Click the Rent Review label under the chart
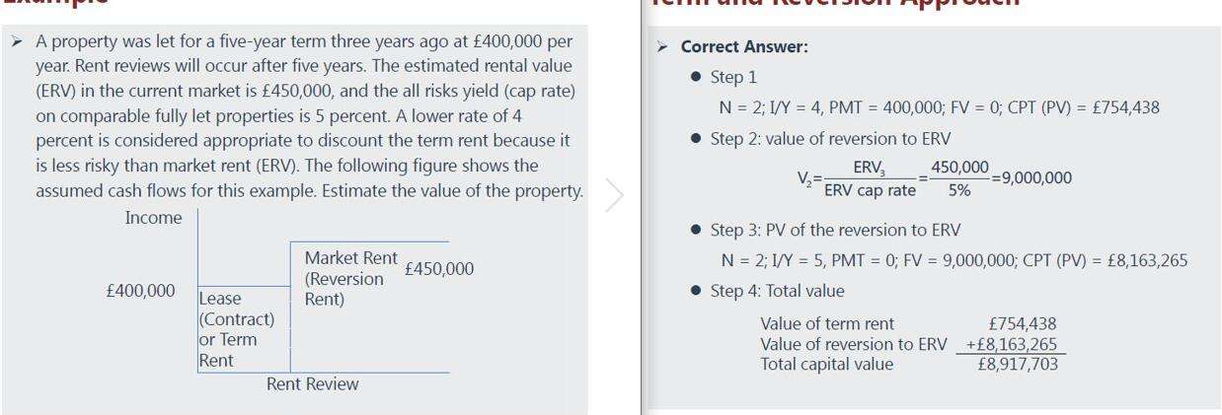 312,384
